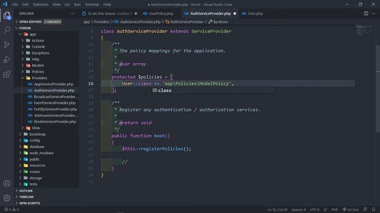This screenshot has width=380, height=213.
Task: Open Manage settings gear
Action: pos(7,198)
